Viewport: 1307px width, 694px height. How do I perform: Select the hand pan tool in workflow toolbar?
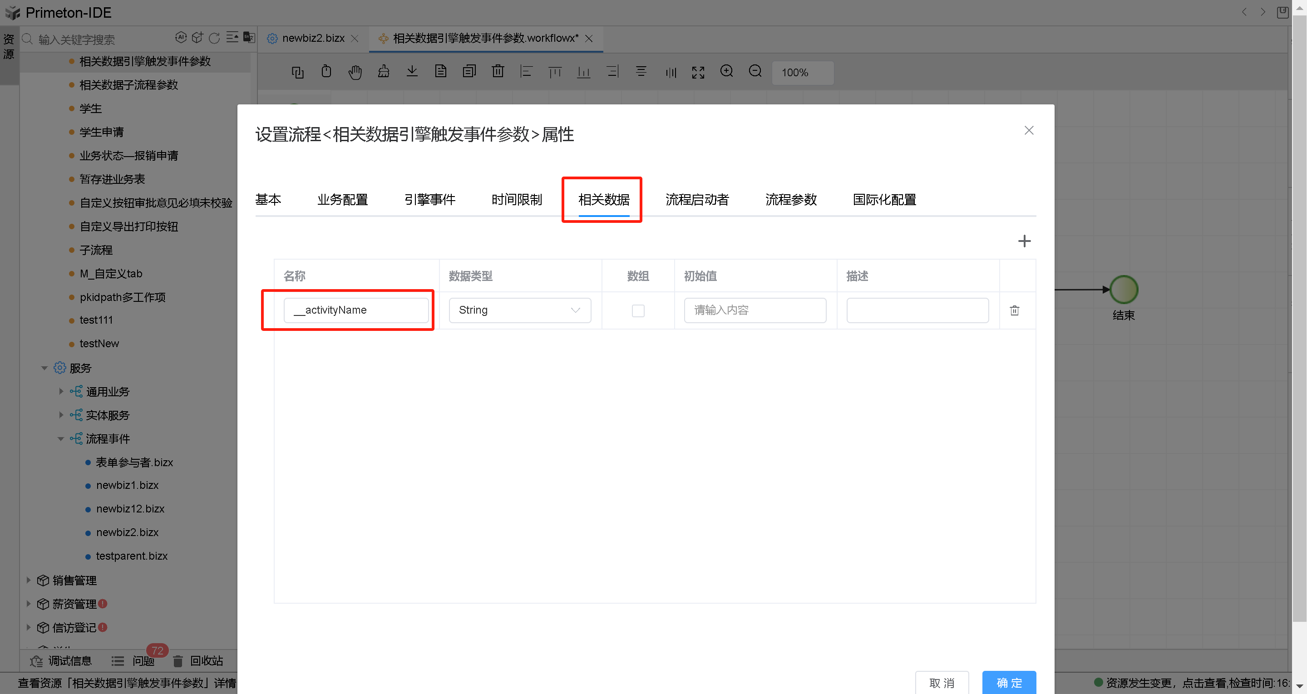[355, 72]
